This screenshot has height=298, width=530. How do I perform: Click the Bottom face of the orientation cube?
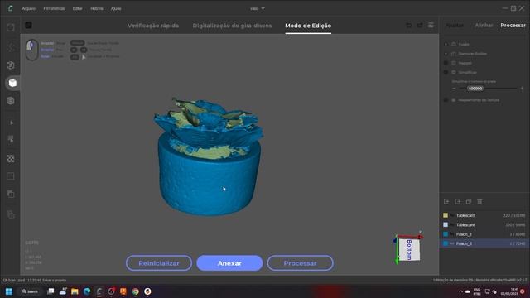pyautogui.click(x=409, y=249)
